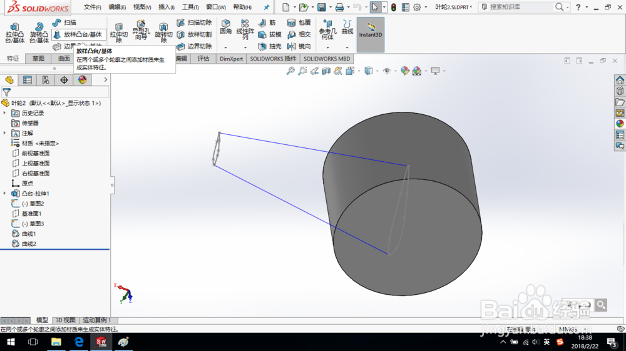
Task: Select the Shell (抽壳) tool
Action: [270, 46]
